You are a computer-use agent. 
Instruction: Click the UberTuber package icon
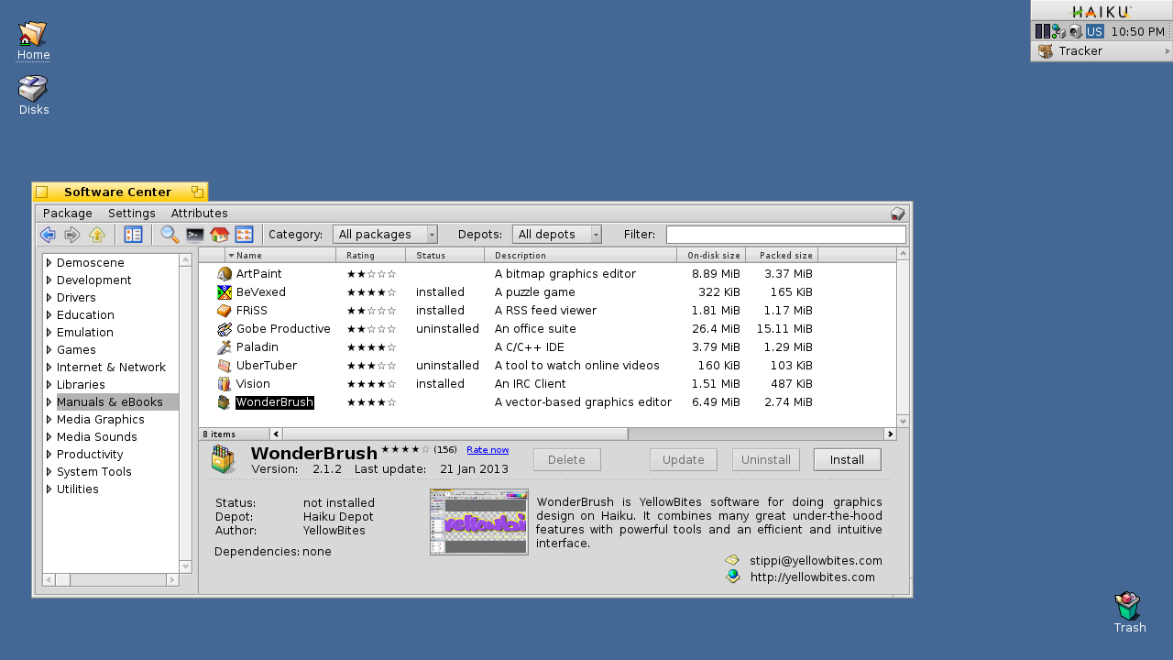225,366
